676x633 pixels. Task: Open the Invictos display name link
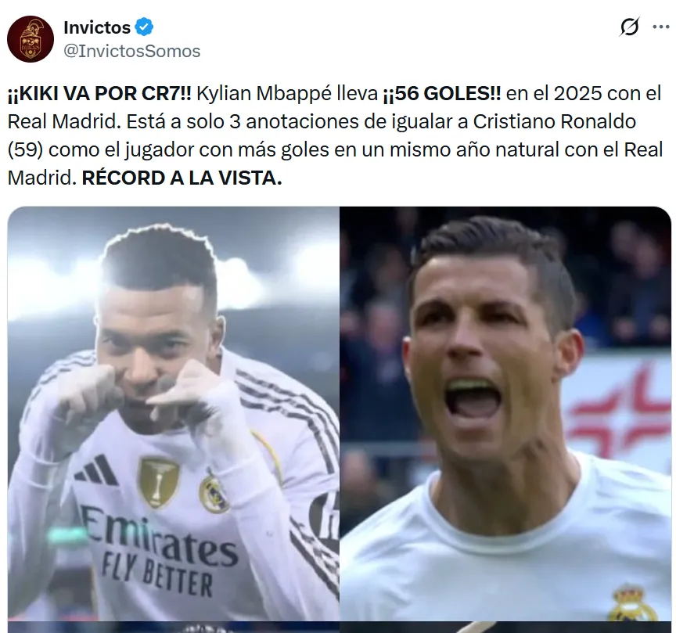pos(97,27)
